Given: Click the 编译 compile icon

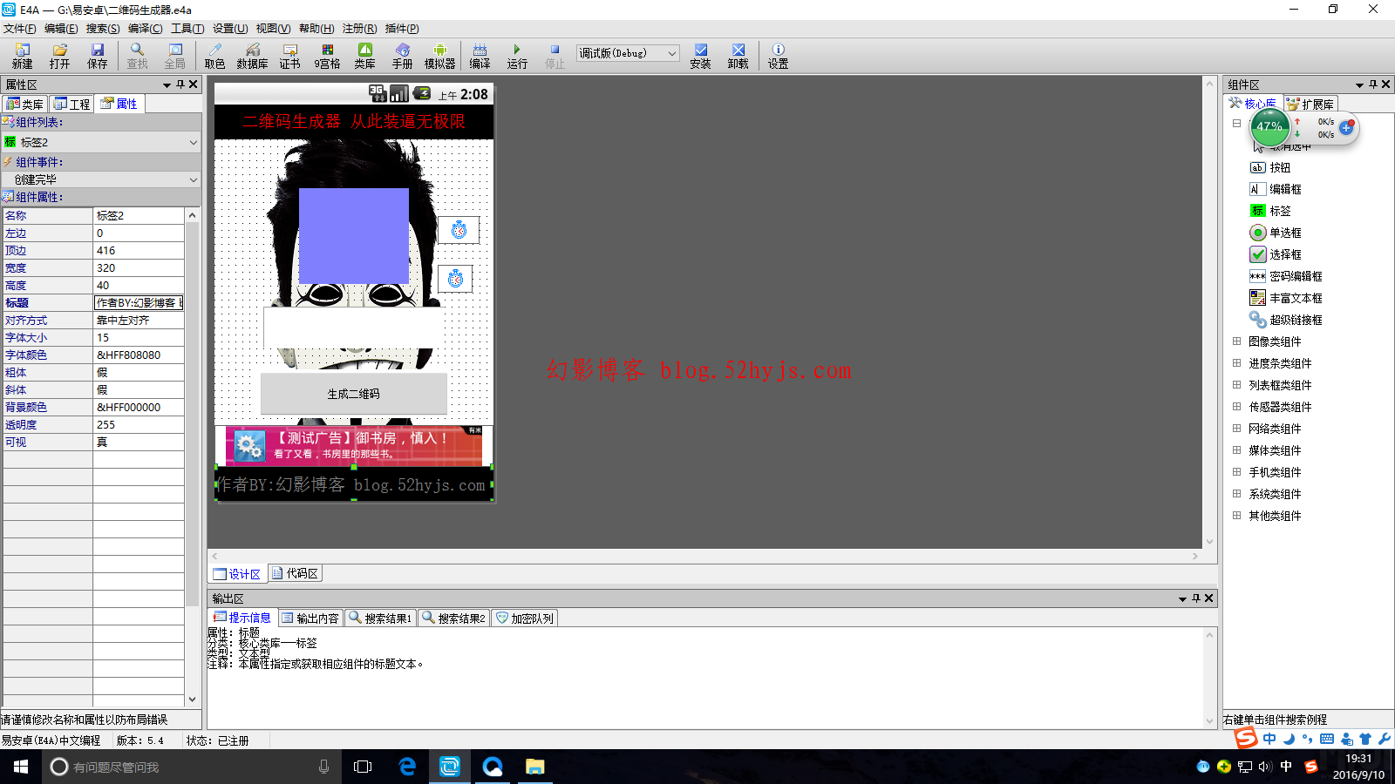Looking at the screenshot, I should tap(480, 56).
